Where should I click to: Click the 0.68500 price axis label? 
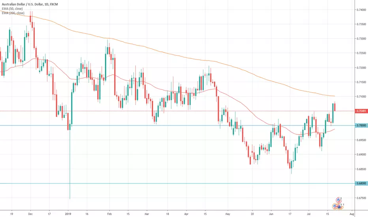point(361,169)
